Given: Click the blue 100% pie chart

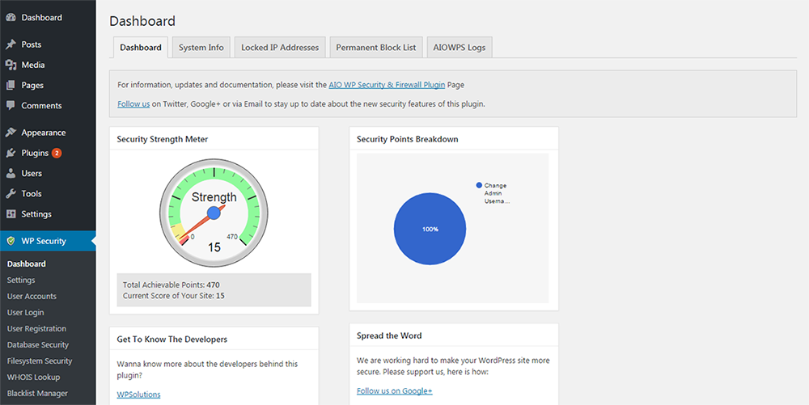Looking at the screenshot, I should pos(430,229).
